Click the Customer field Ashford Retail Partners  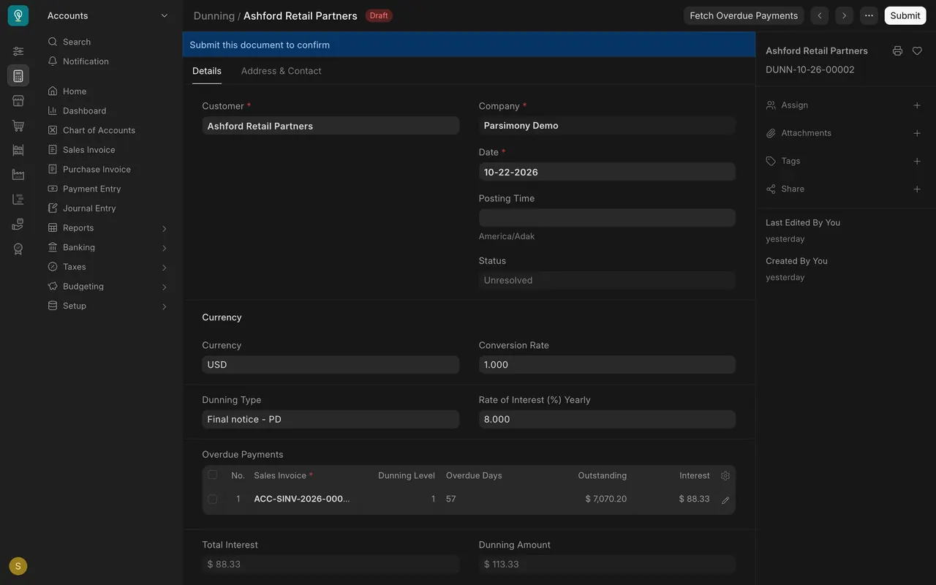(331, 126)
